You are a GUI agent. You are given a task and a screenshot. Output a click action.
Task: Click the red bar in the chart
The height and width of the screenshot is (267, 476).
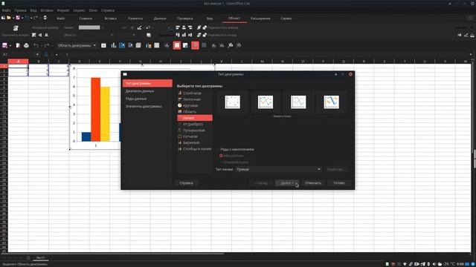click(x=96, y=109)
